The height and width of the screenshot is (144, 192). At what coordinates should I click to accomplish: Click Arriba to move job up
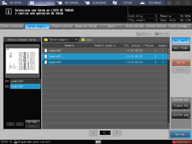33,122
